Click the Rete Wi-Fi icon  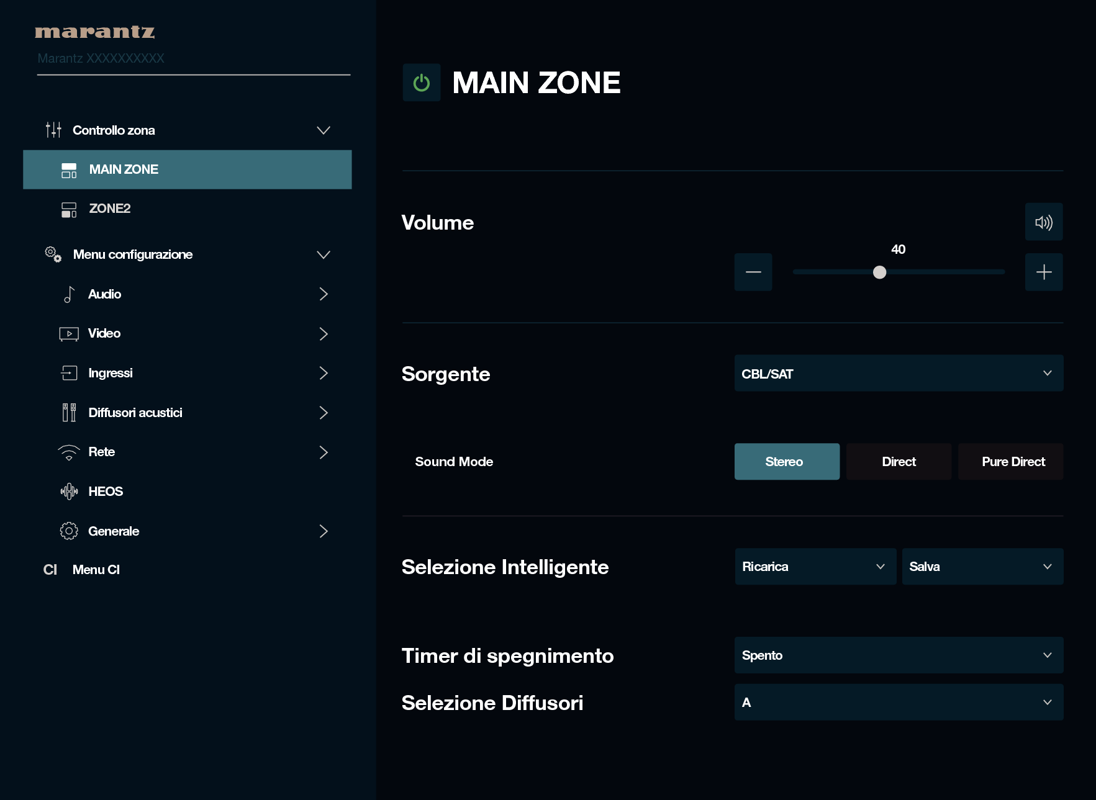[x=69, y=452]
